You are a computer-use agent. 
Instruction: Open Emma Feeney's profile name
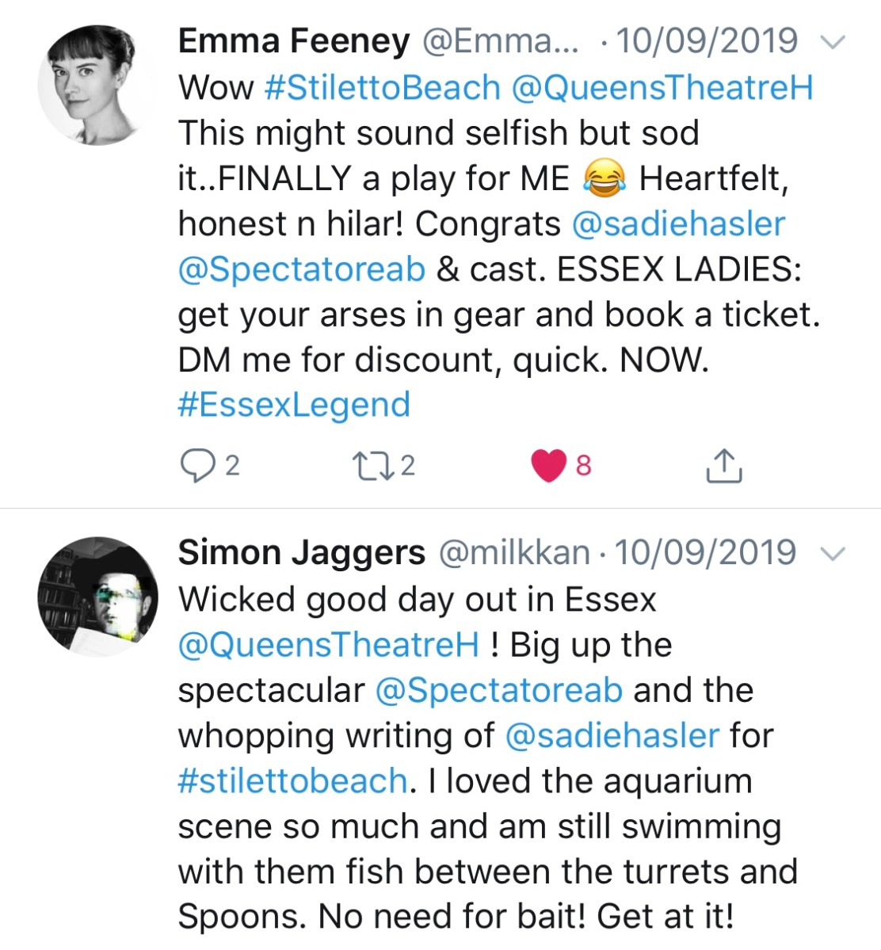coord(294,41)
